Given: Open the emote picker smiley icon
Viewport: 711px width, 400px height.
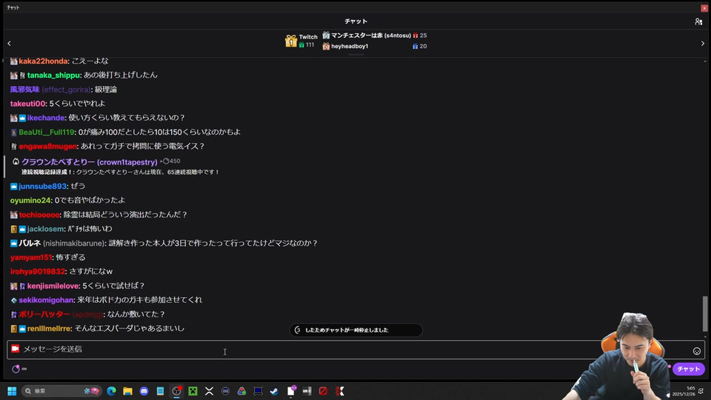Looking at the screenshot, I should [x=697, y=351].
